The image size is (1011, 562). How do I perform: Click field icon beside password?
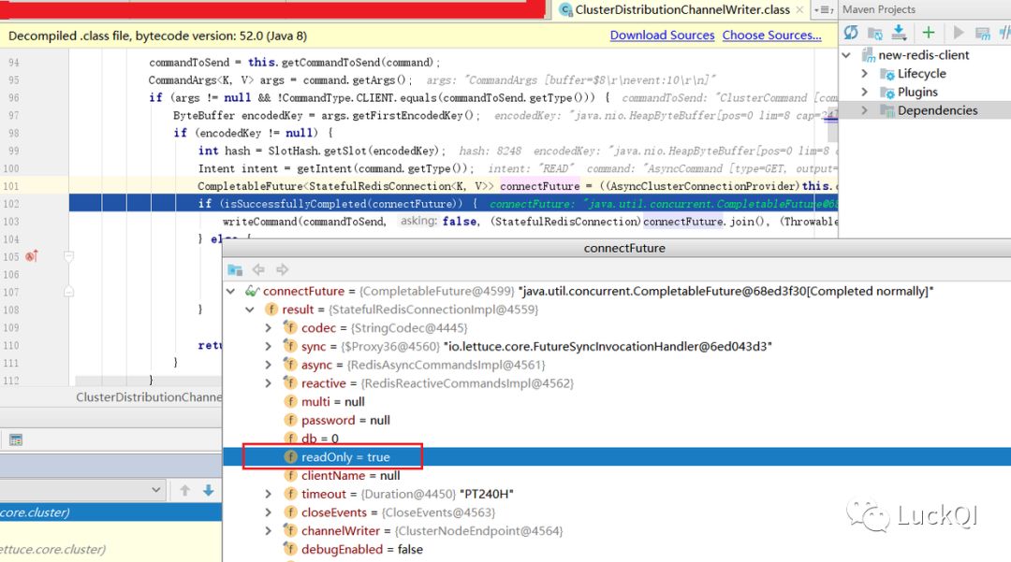[290, 421]
